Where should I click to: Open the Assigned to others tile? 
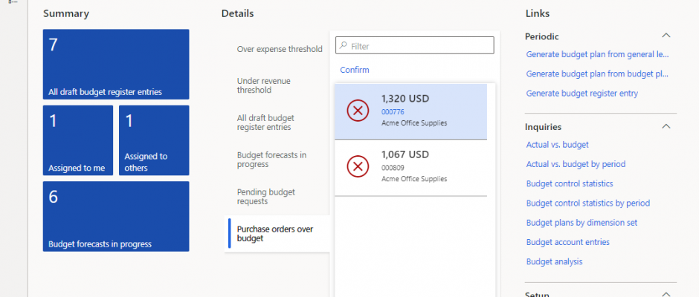click(x=154, y=140)
